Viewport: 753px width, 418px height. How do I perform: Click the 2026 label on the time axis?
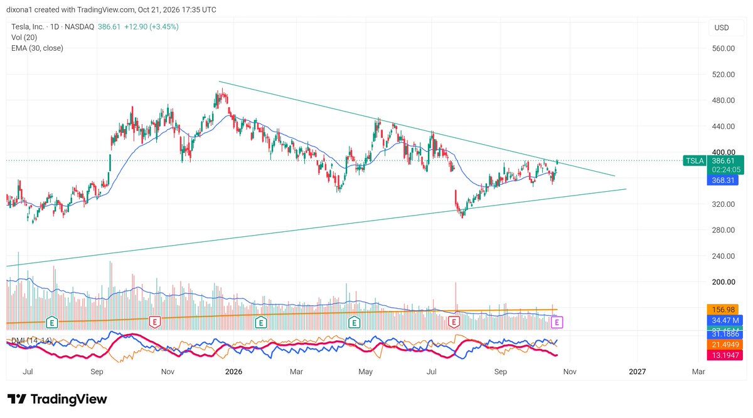tap(233, 372)
